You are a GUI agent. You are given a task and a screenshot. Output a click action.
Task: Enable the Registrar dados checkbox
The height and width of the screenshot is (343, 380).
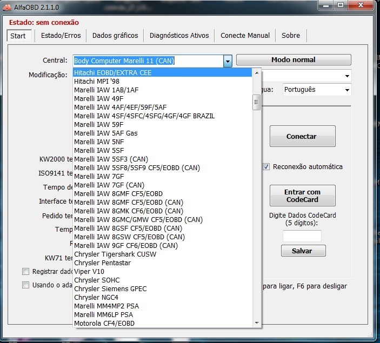[25, 271]
